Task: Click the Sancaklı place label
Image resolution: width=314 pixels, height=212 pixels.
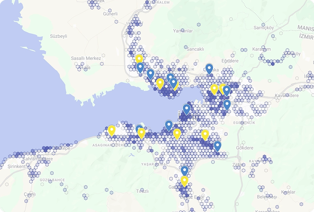Action: pos(195,49)
